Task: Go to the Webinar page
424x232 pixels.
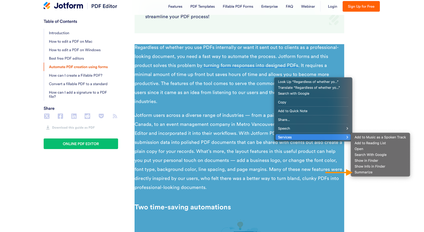Action: point(308,6)
